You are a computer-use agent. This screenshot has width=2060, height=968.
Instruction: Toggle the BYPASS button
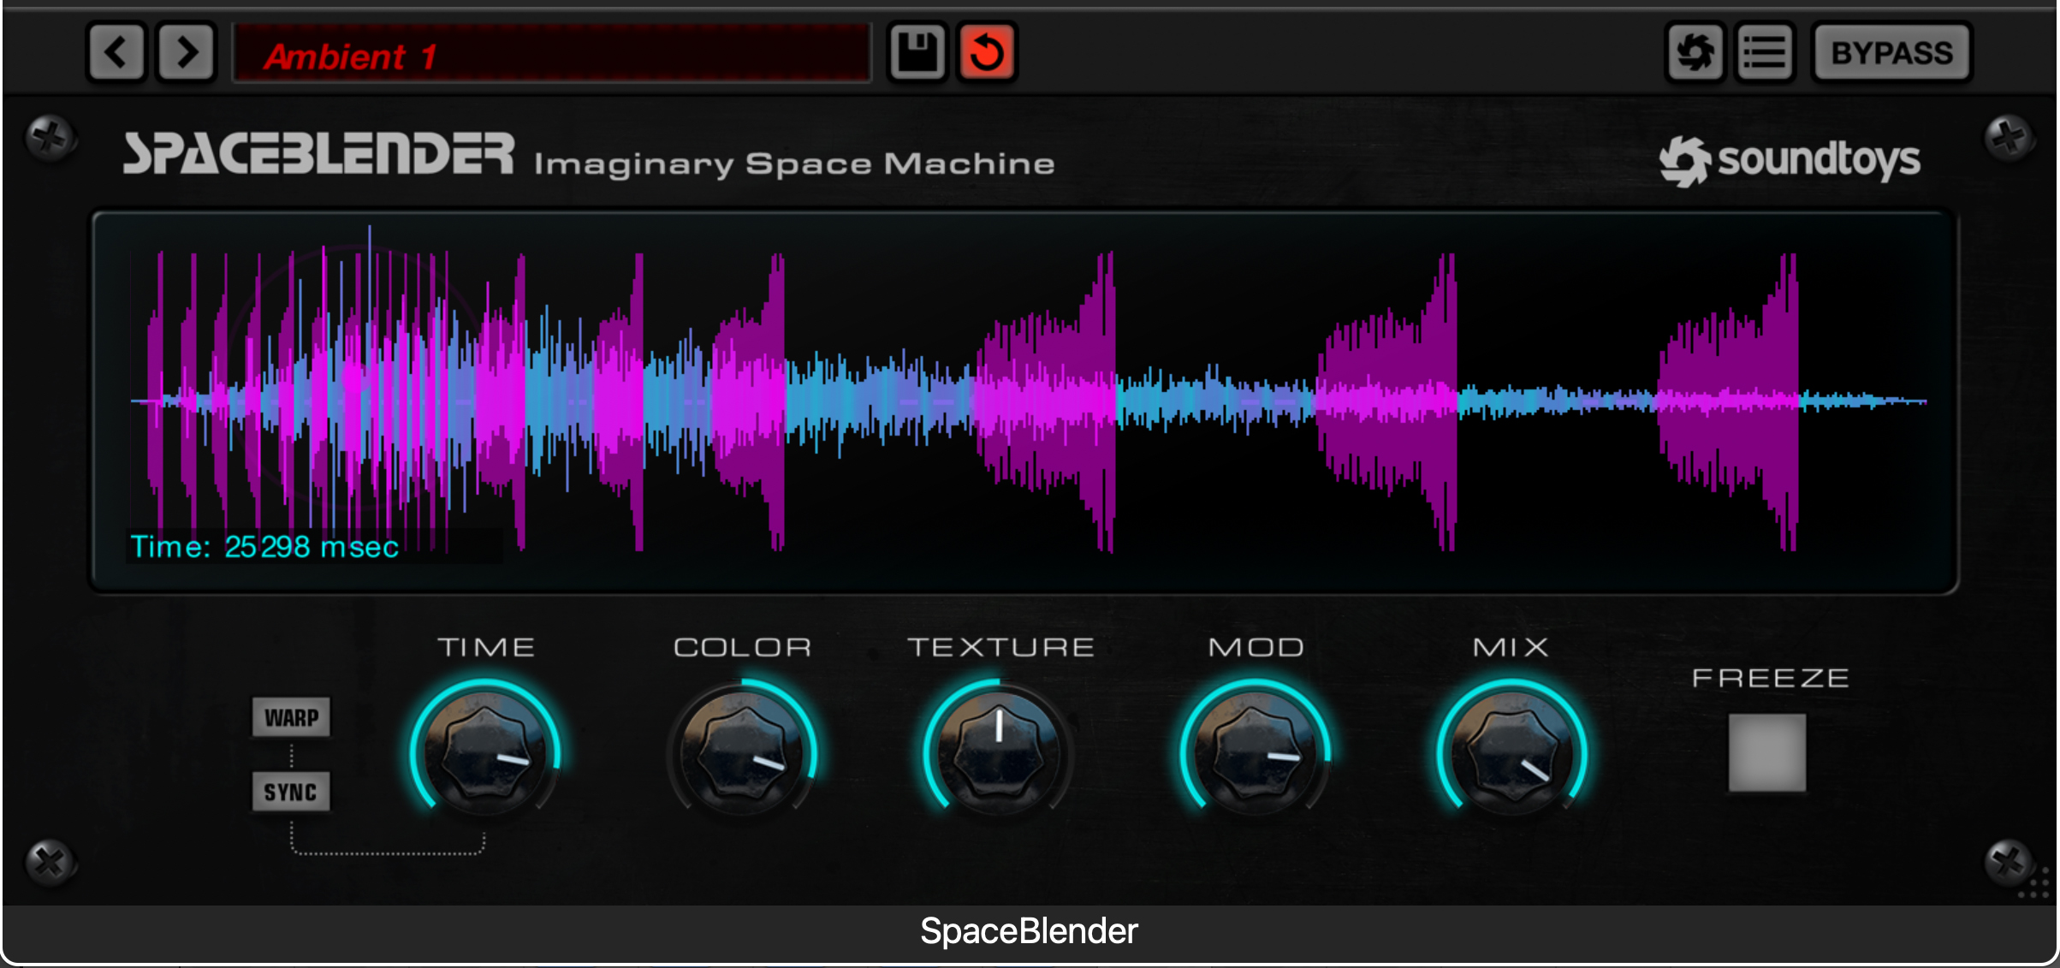point(1891,53)
